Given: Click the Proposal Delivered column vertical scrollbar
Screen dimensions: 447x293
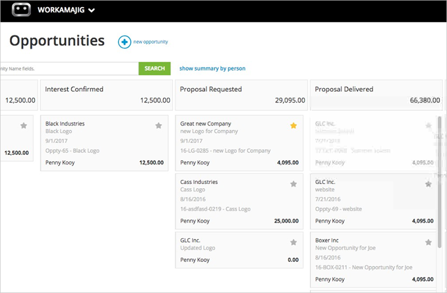Looking at the screenshot, I should click(439, 182).
